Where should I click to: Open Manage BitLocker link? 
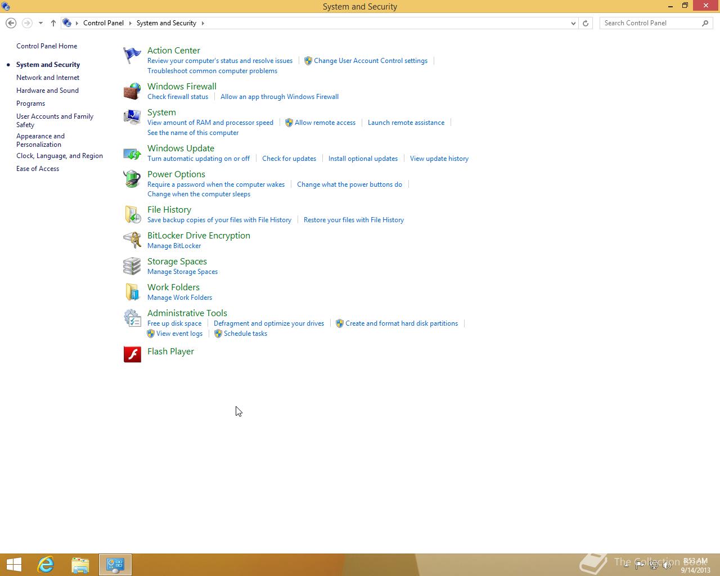tap(174, 246)
